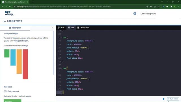The width and height of the screenshot is (181, 102).
Task: Click the 'Viewport Height' heading
Action: pos(11,33)
